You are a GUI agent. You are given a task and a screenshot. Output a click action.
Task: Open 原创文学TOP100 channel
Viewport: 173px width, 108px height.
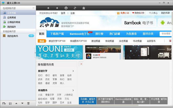coord(57,41)
